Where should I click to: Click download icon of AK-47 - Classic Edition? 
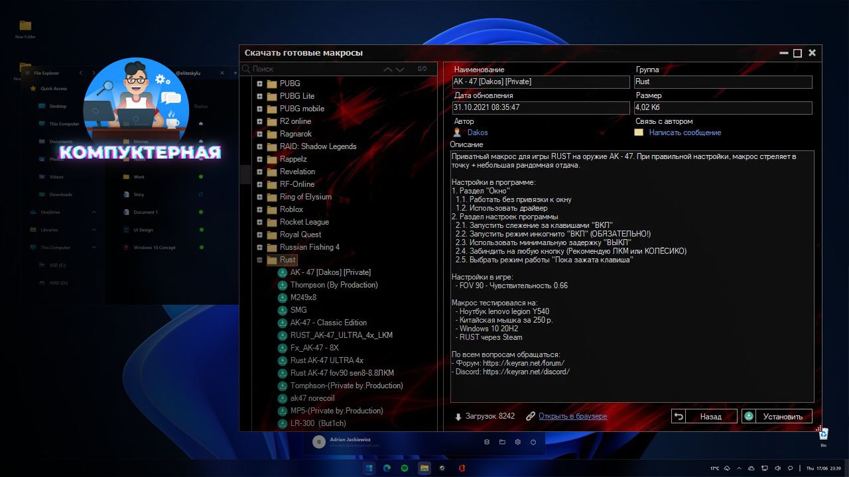[x=283, y=323]
